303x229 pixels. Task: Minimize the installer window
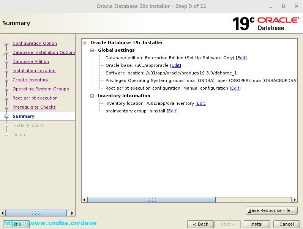pos(271,6)
